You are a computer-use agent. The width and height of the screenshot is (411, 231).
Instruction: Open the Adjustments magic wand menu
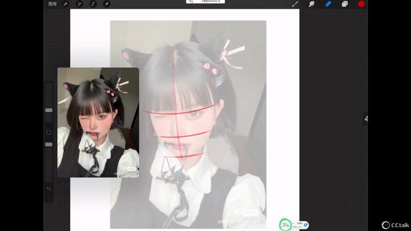click(x=79, y=4)
